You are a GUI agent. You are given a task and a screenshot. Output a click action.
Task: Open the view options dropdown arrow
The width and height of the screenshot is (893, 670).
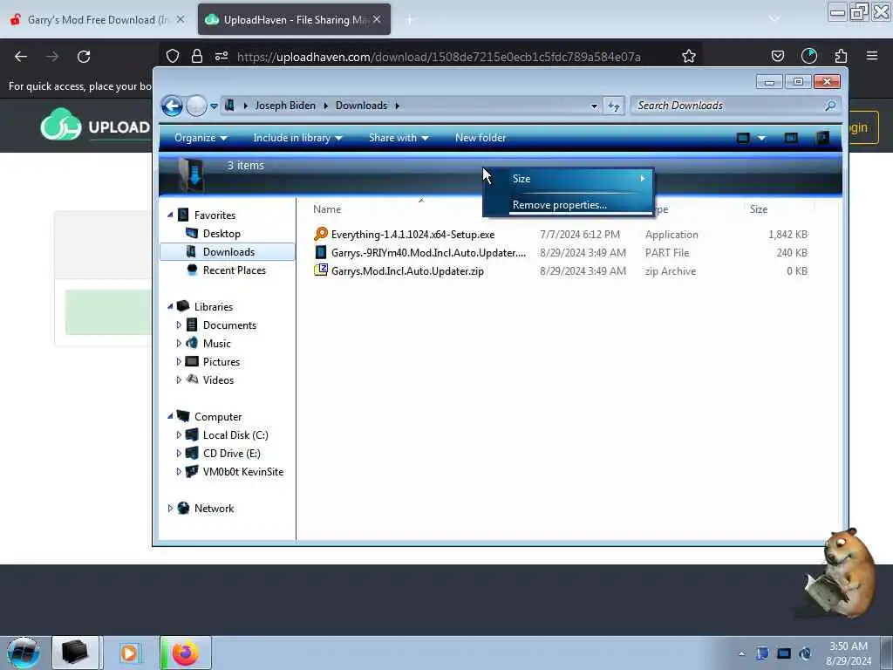coord(761,138)
